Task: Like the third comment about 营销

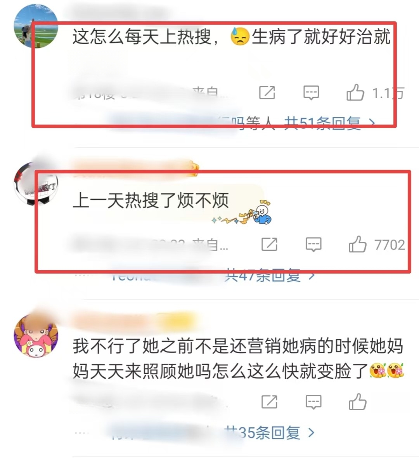Action: click(357, 402)
